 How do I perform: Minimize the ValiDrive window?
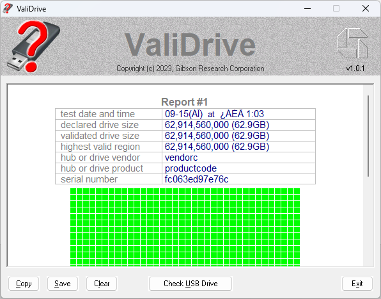(307, 8)
